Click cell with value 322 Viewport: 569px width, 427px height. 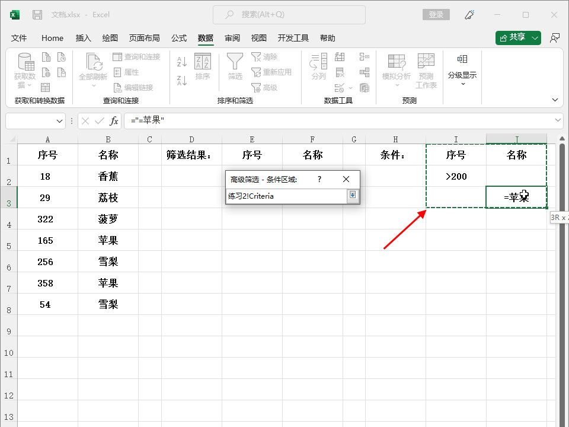(47, 219)
